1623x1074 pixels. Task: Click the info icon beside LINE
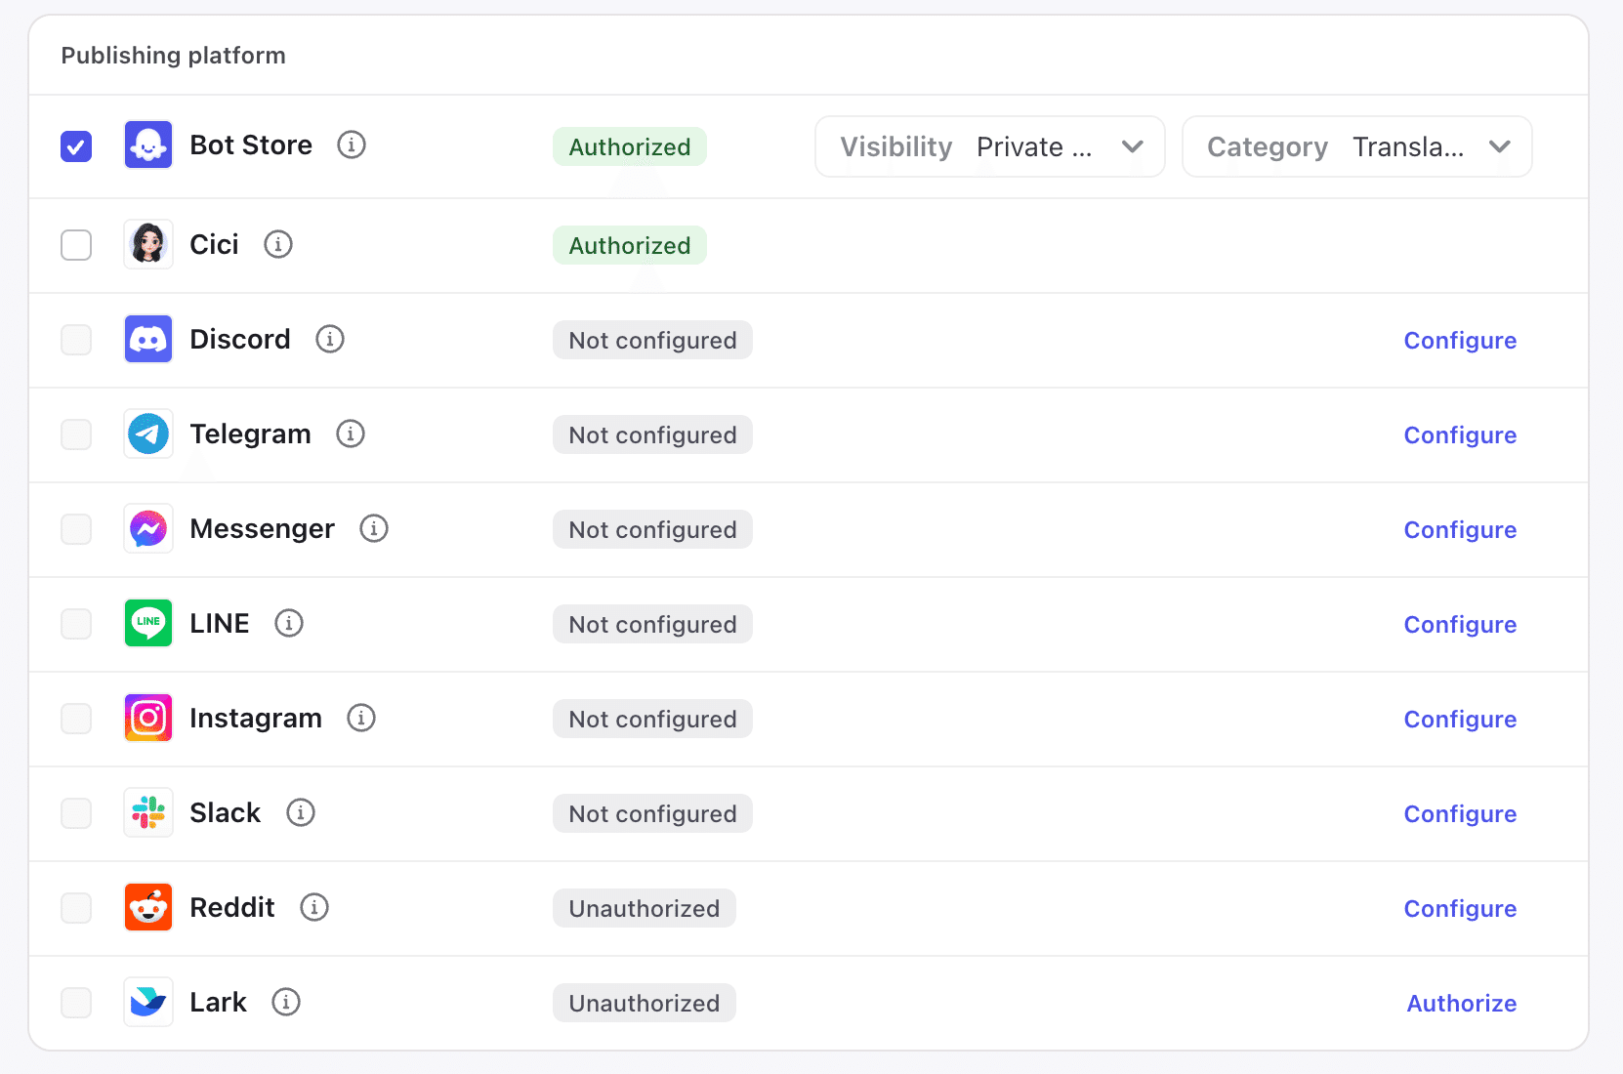(x=289, y=623)
